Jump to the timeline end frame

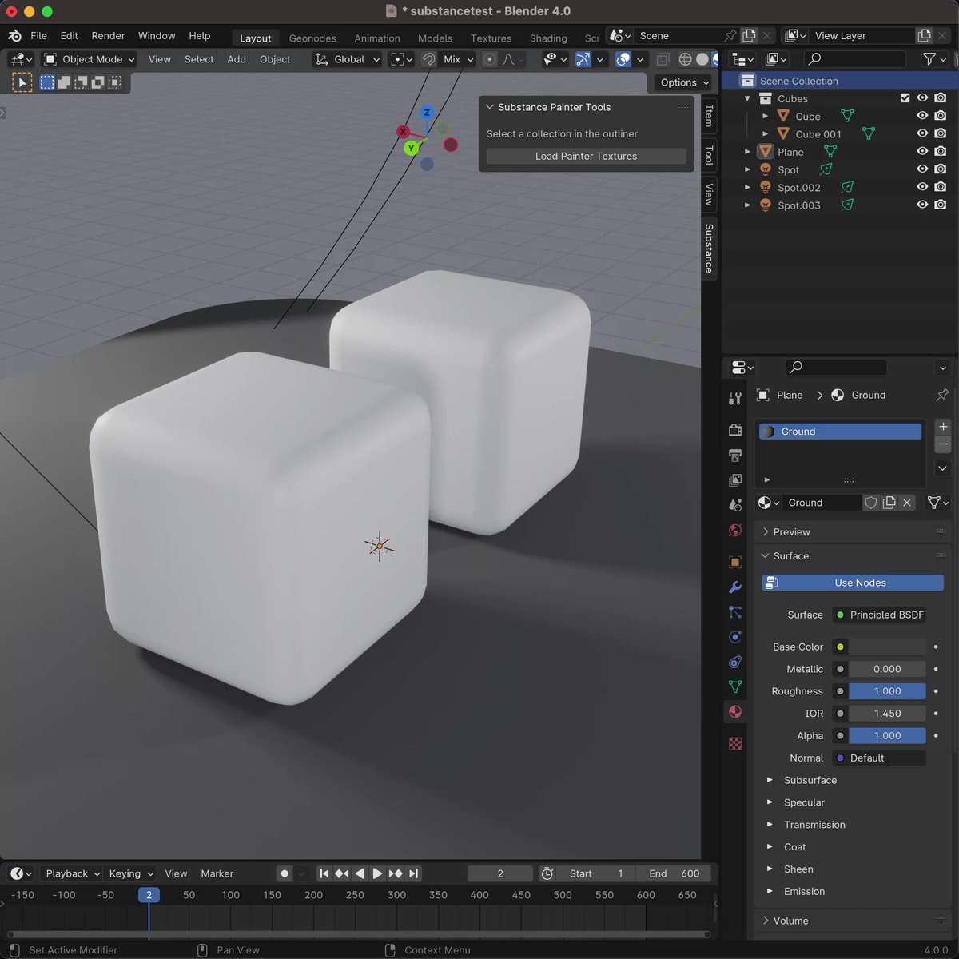413,873
